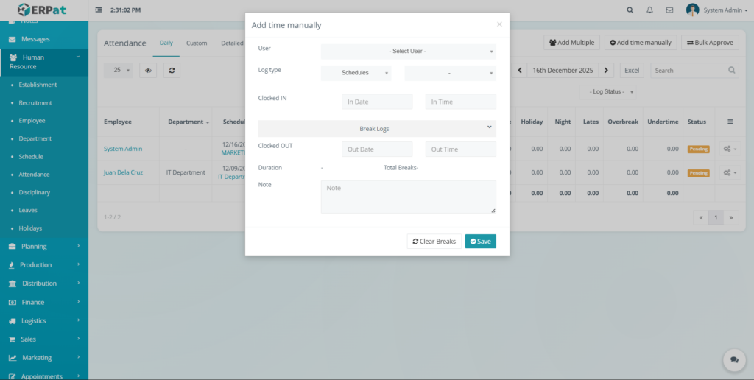
Task: Expand the Marketing sidebar menu
Action: 43,358
